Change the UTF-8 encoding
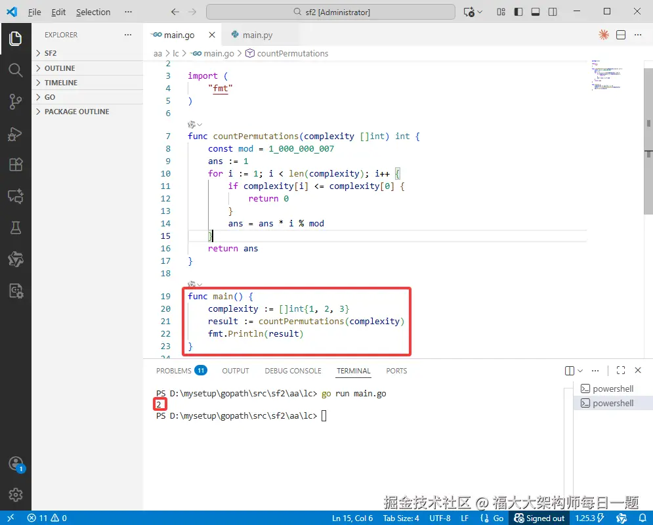 440,518
